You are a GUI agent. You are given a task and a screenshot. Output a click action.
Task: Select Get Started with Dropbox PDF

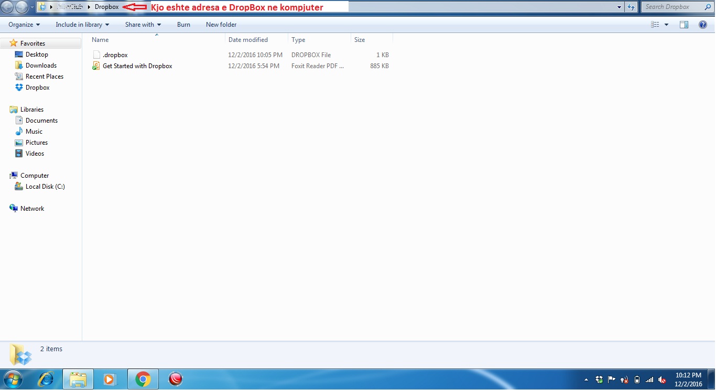tap(137, 66)
